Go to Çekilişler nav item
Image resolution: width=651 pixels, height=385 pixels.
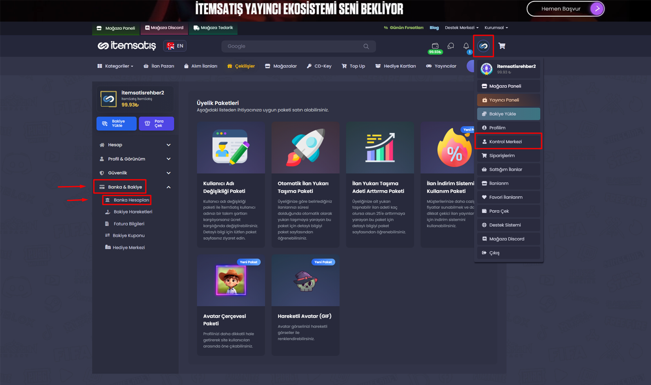241,66
